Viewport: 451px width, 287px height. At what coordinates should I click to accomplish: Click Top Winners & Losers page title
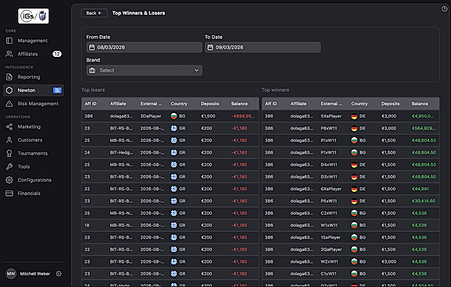pos(138,13)
